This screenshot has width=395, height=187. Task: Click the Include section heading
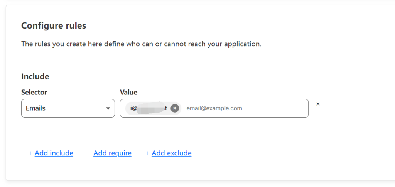35,76
